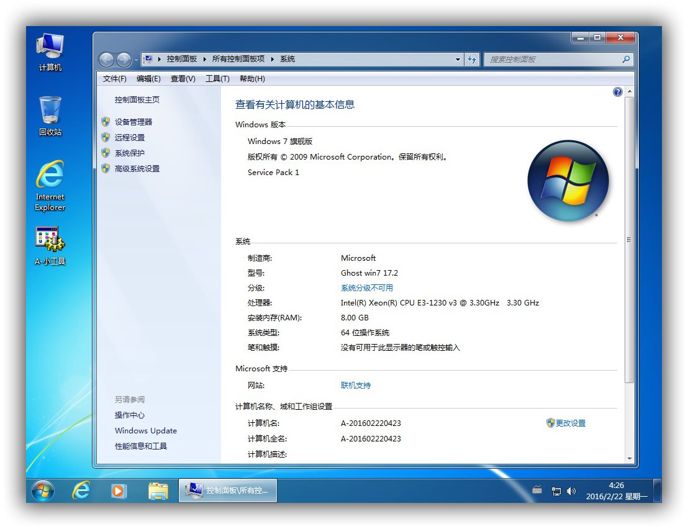Image resolution: width=688 pixels, height=529 pixels.
Task: Click the shield icon beside 设备管理器
Action: pyautogui.click(x=106, y=122)
